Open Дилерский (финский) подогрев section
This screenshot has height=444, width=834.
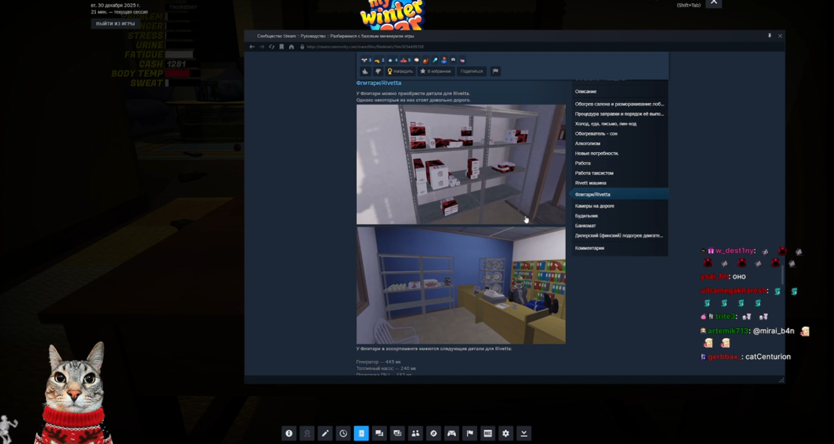coord(619,236)
